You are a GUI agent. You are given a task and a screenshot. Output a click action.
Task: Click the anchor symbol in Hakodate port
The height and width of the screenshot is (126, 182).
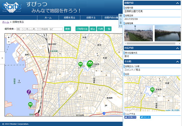[x=19, y=81]
